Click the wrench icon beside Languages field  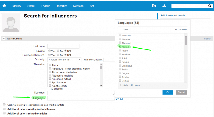(118, 99)
